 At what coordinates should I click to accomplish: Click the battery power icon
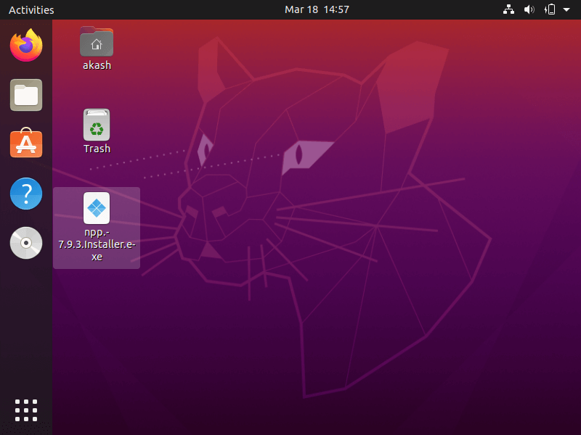550,9
